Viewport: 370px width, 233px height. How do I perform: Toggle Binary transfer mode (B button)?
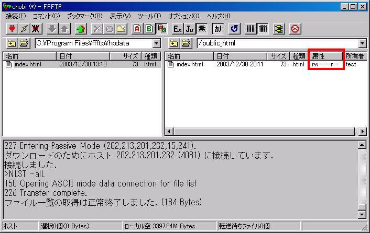(149, 29)
